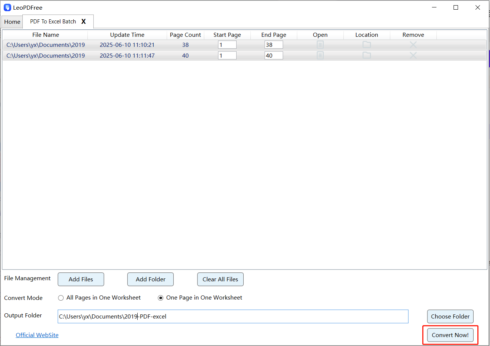Viewport: 490px width, 346px height.
Task: Click the Output Folder path field
Action: tap(233, 316)
